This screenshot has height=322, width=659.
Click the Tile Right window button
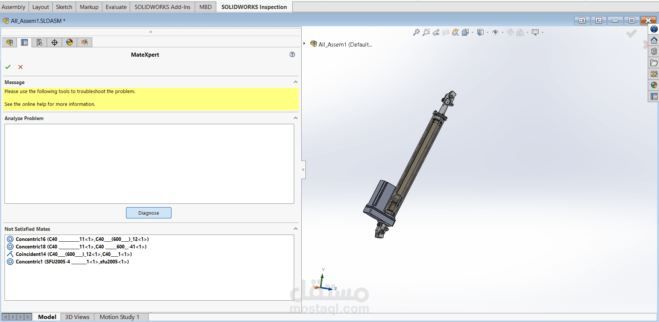(x=598, y=21)
